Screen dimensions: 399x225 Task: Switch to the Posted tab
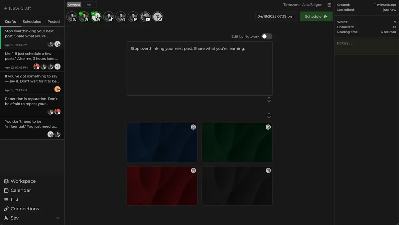pyautogui.click(x=54, y=22)
